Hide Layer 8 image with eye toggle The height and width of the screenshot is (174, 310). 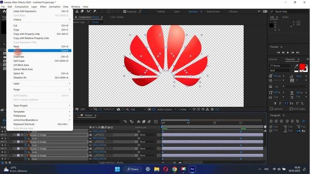(2, 155)
